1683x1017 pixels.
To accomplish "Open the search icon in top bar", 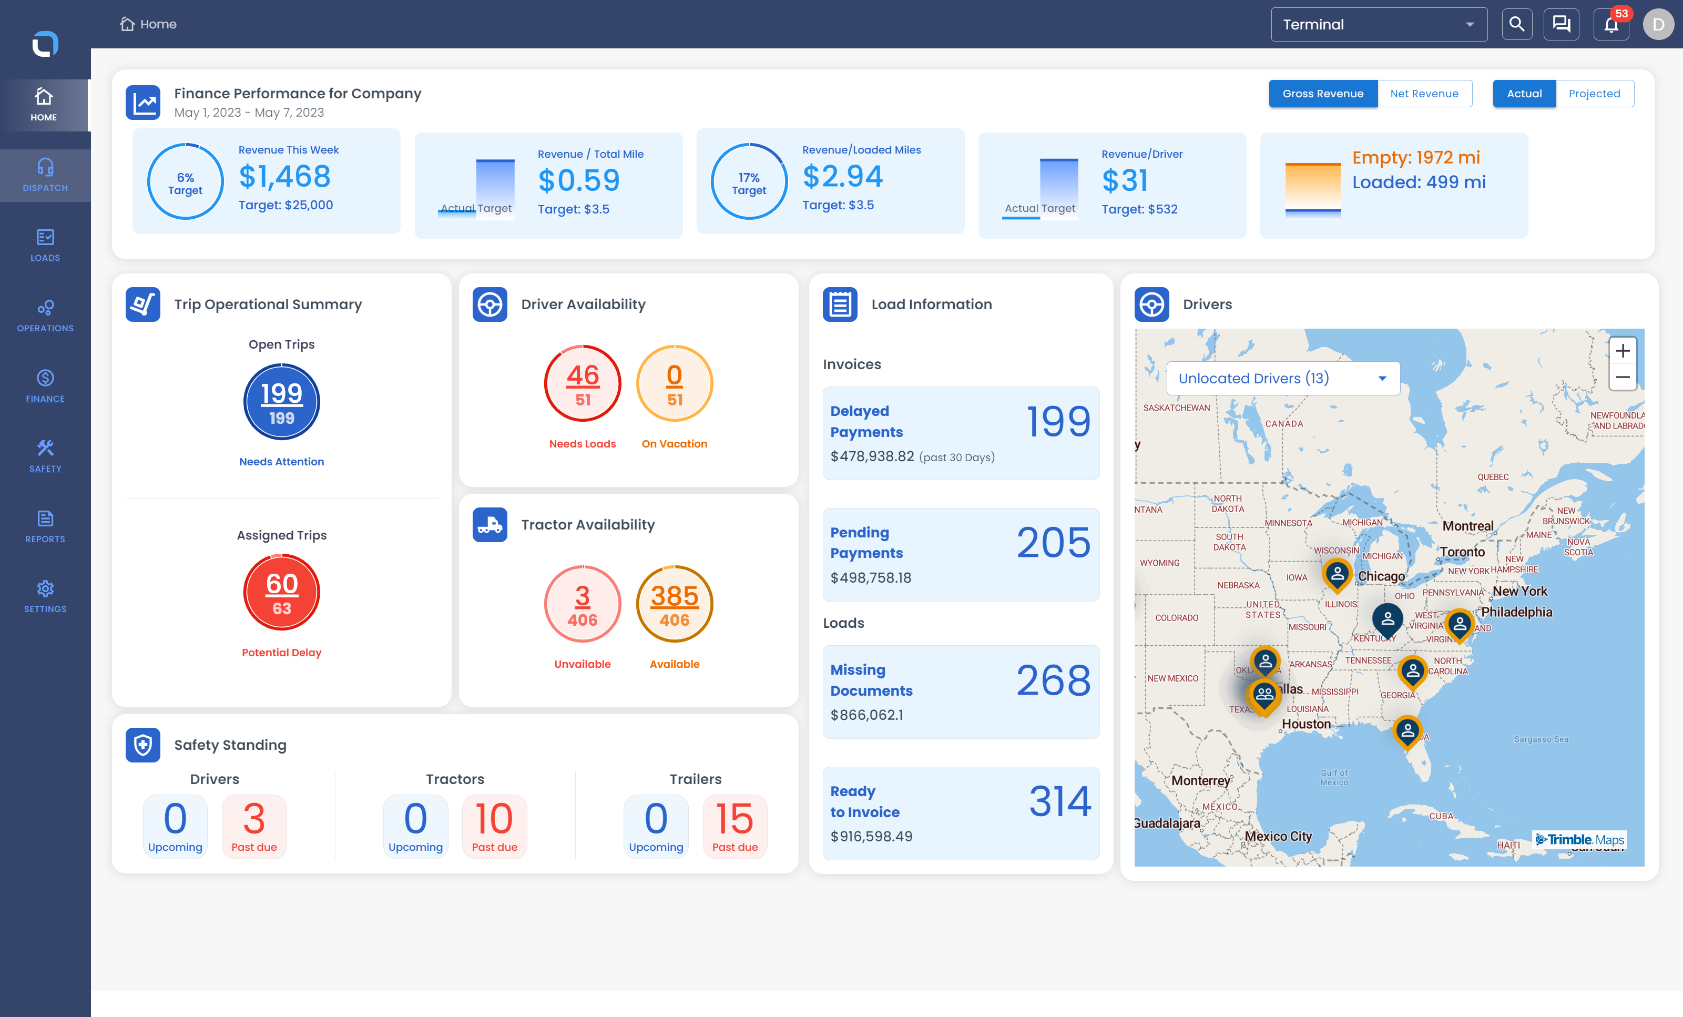I will point(1516,25).
